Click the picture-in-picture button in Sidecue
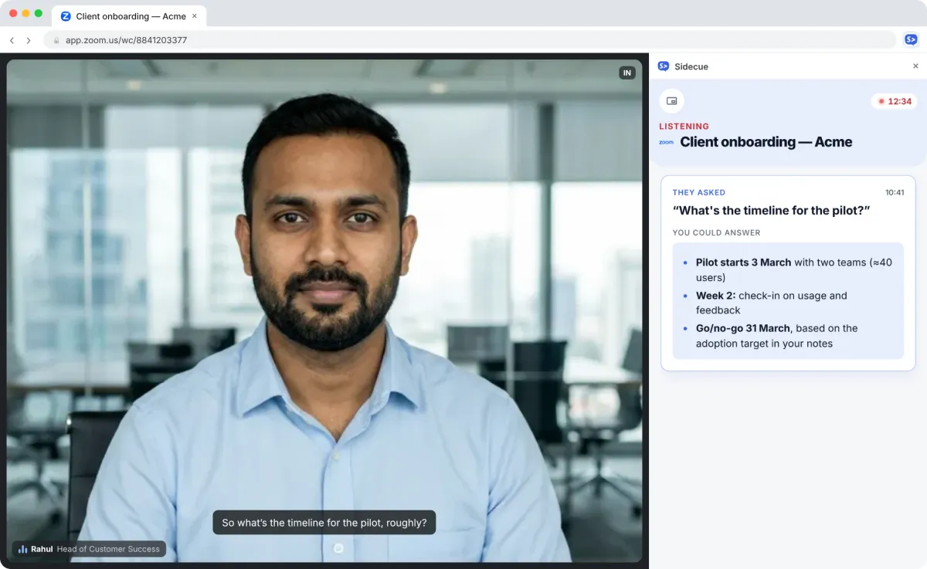This screenshot has height=569, width=927. [671, 101]
